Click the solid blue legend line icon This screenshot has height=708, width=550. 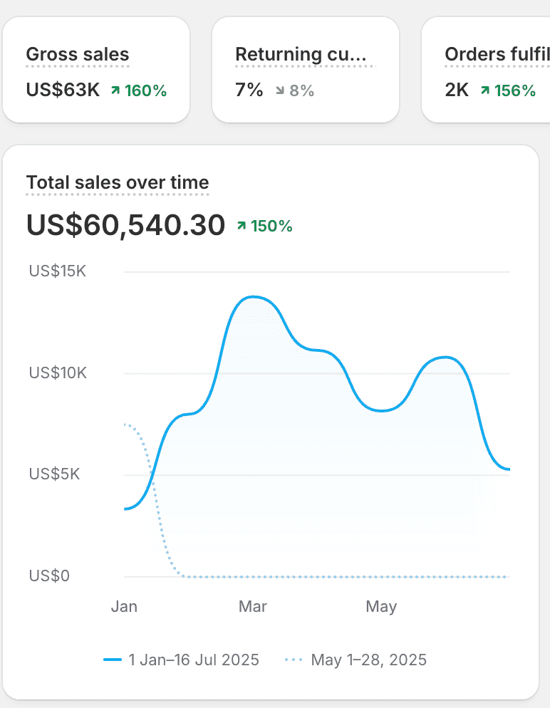[113, 660]
